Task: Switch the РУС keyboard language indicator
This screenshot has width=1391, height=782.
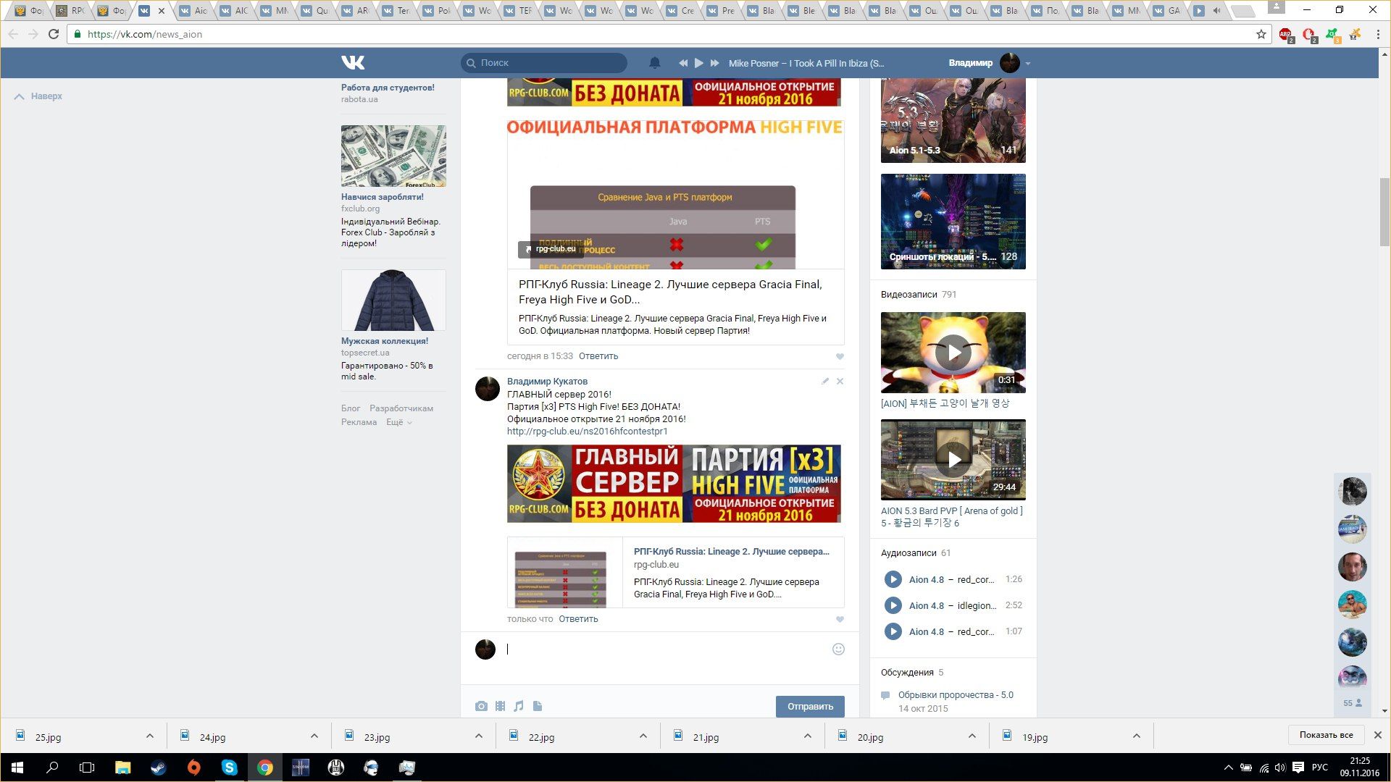Action: tap(1320, 768)
